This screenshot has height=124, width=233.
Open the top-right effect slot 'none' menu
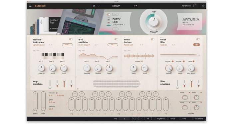coord(194,93)
